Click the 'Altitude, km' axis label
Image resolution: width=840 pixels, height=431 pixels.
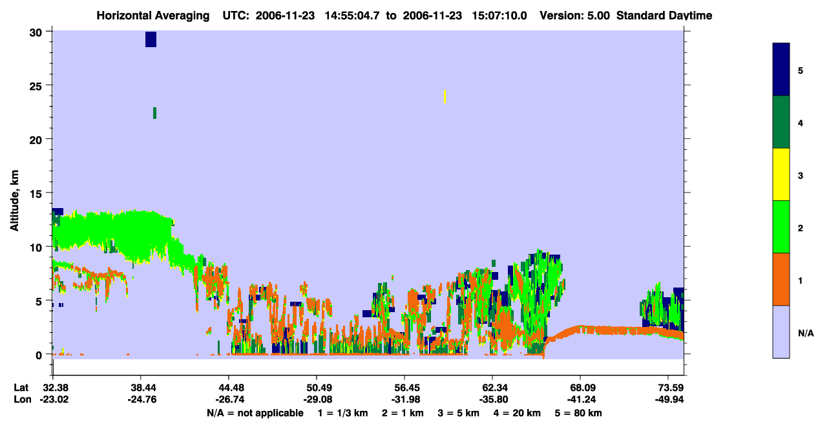14,201
